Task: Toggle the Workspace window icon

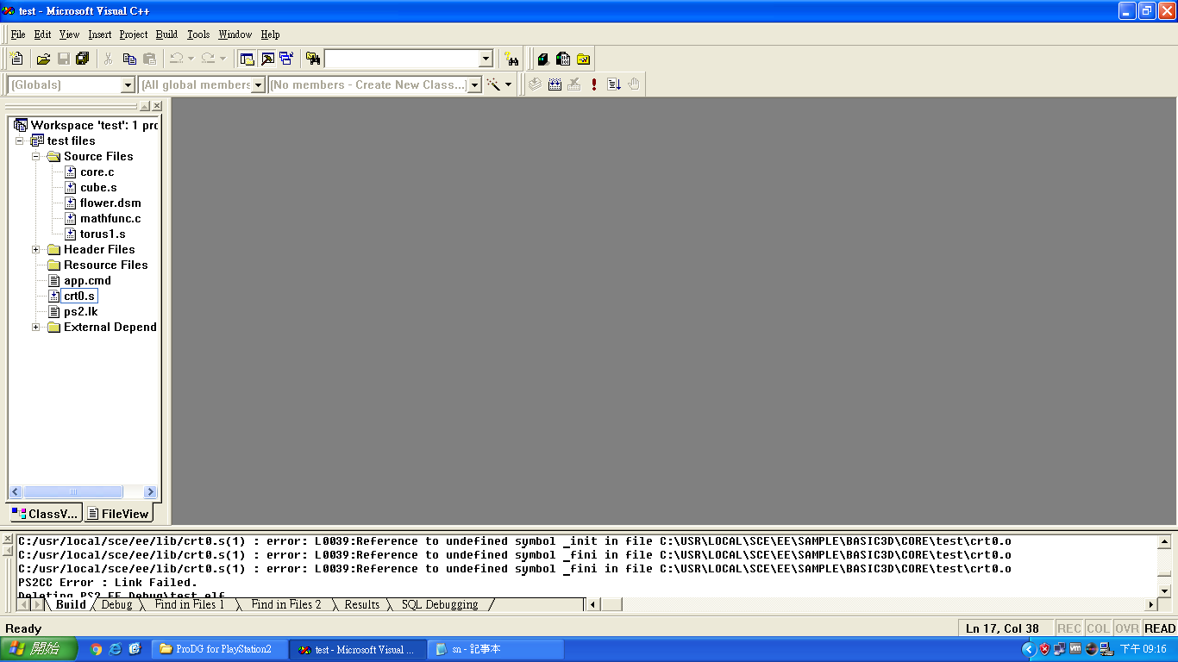Action: click(248, 59)
